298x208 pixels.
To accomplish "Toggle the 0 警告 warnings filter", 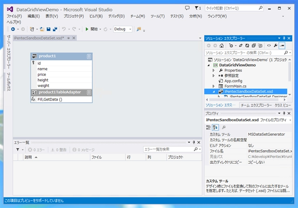I will tap(59, 150).
